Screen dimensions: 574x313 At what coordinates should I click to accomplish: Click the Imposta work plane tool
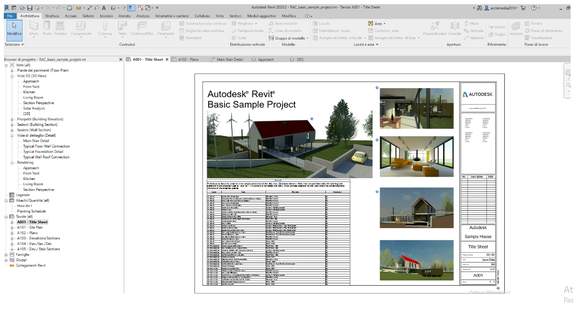[516, 29]
